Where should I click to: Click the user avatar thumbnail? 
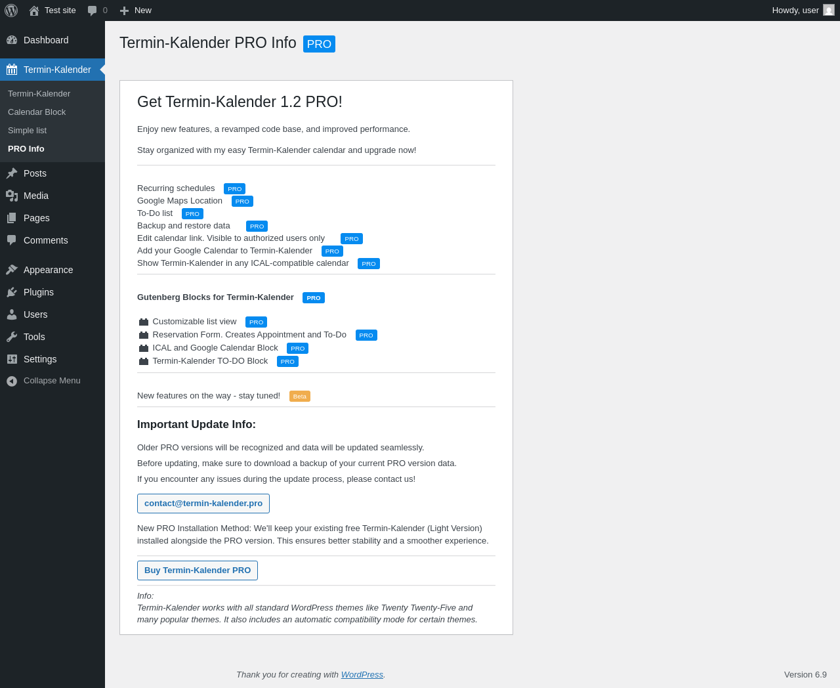click(x=829, y=11)
